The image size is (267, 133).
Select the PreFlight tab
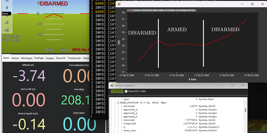tap(39, 58)
